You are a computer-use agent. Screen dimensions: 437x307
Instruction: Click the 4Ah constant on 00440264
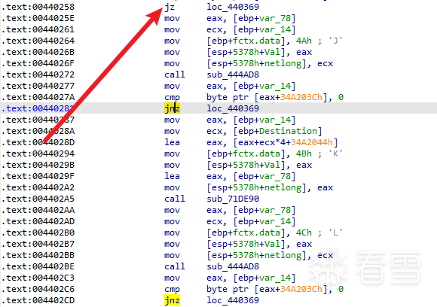click(x=304, y=41)
